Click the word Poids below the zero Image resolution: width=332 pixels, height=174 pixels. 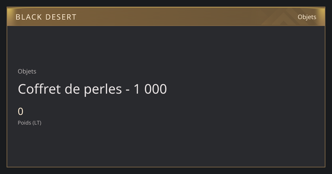pyautogui.click(x=24, y=123)
